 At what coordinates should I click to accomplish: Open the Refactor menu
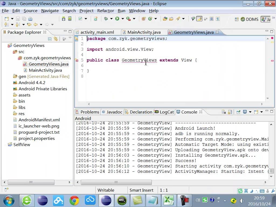click(105, 11)
